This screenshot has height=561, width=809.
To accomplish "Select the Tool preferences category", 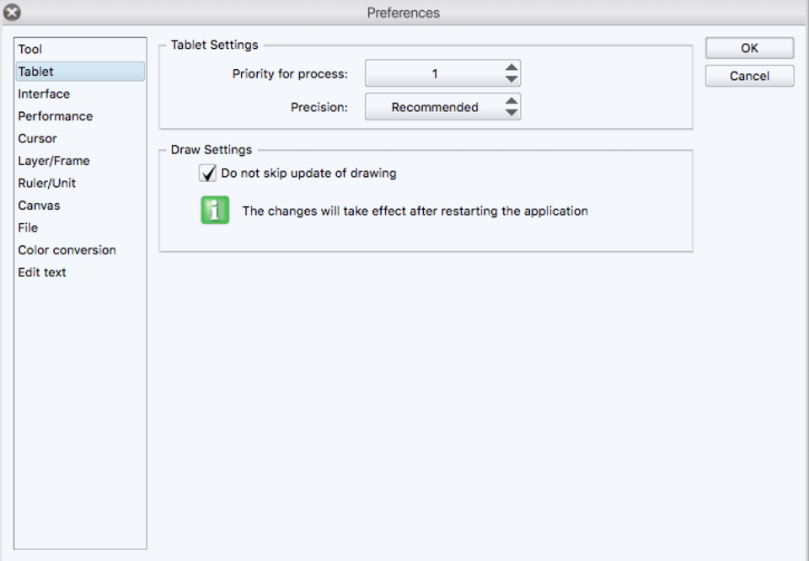I will 30,50.
